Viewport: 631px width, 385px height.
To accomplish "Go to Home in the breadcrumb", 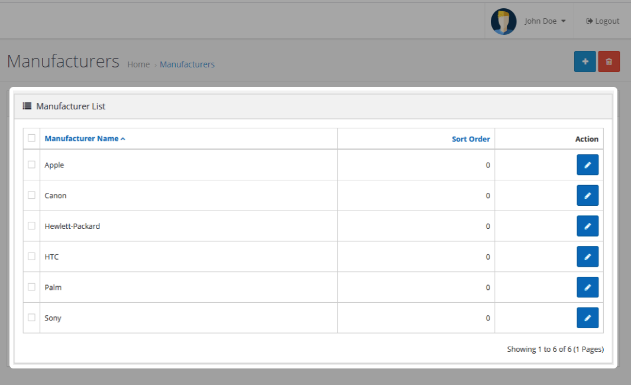I will click(x=138, y=64).
